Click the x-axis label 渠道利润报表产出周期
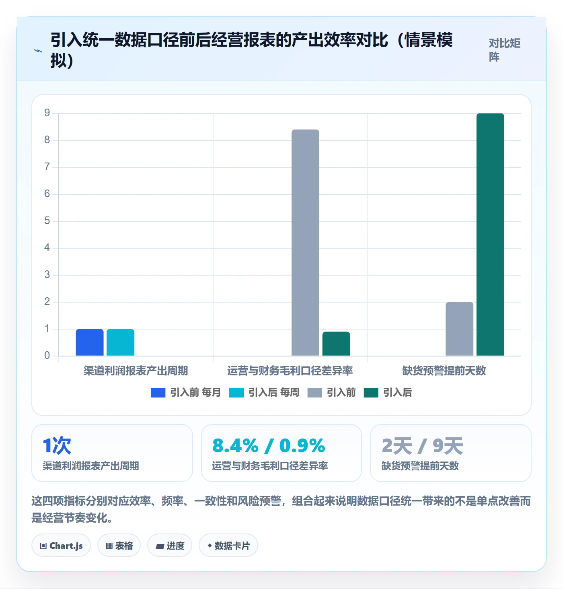The image size is (563, 589). (136, 371)
